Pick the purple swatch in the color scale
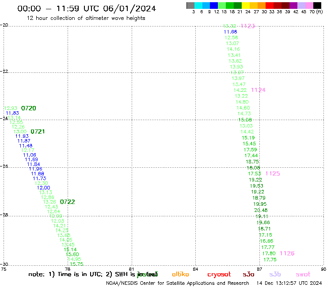 click(293, 5)
